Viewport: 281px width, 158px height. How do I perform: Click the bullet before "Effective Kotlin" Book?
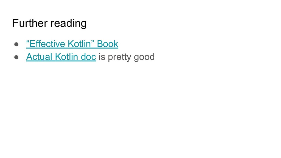pyautogui.click(x=16, y=44)
